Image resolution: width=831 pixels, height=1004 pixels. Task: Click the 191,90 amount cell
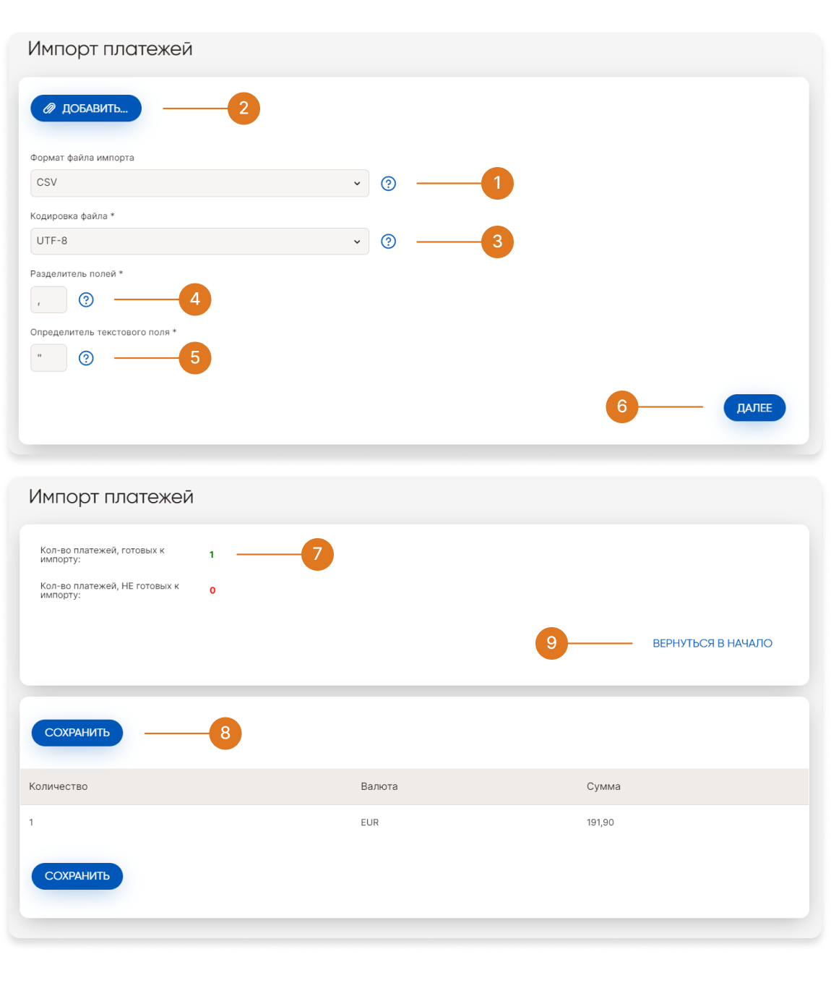click(600, 822)
